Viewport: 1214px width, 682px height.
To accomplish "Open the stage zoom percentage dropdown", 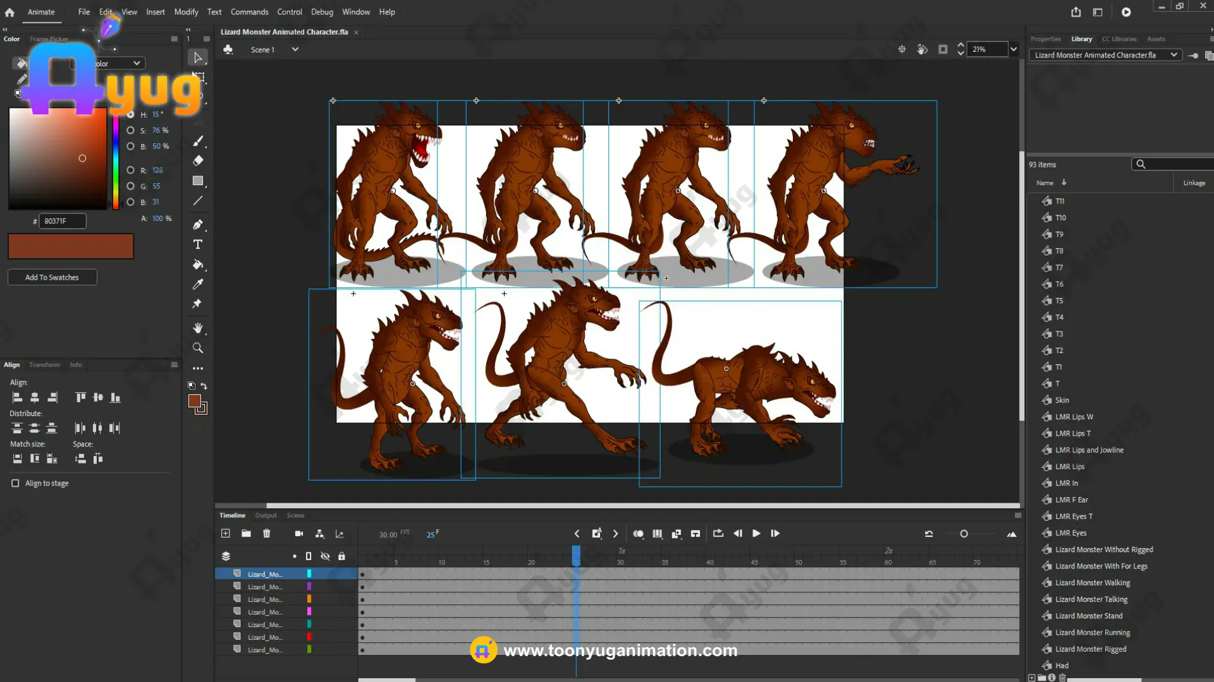I will 1014,49.
